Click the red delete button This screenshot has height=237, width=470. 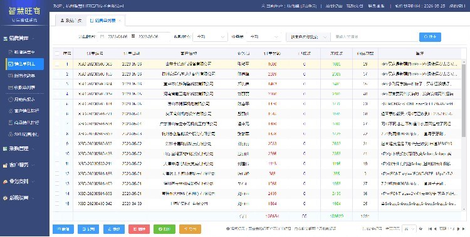click(139, 229)
